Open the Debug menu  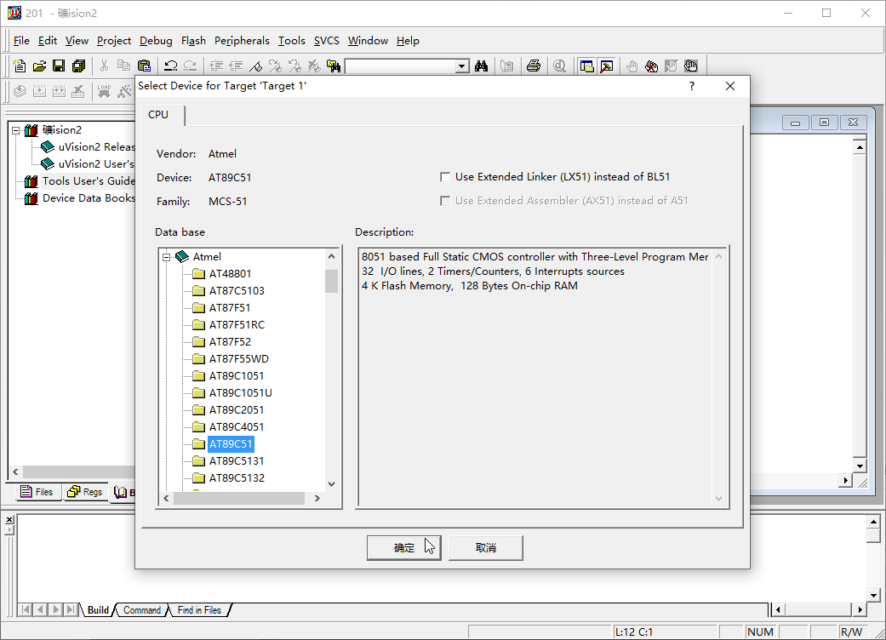click(156, 41)
